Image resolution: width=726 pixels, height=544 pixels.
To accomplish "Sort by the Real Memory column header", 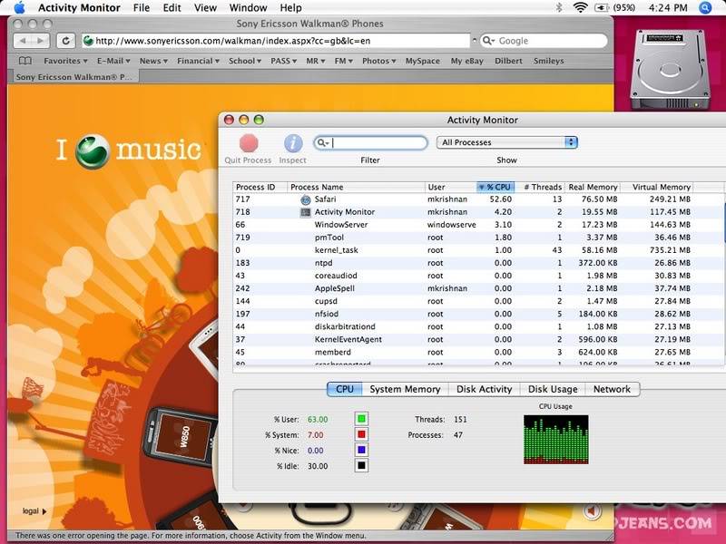I will pos(593,187).
